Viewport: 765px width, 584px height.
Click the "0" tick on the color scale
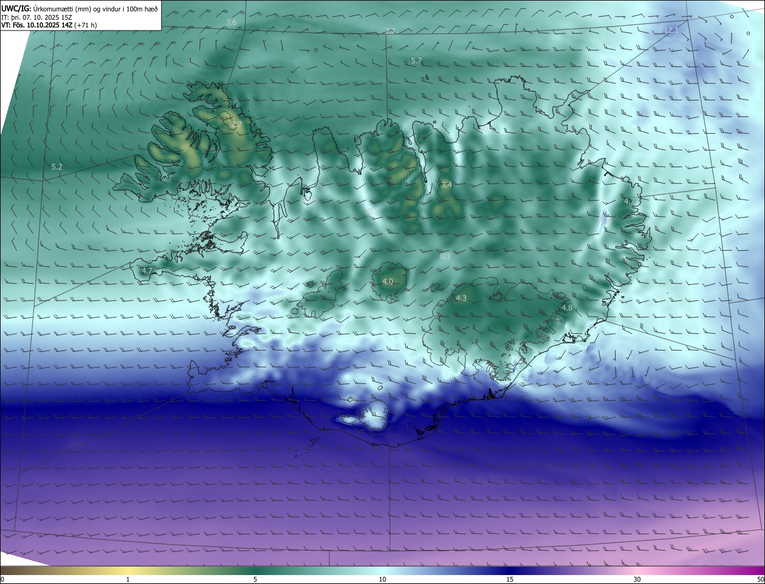2,579
